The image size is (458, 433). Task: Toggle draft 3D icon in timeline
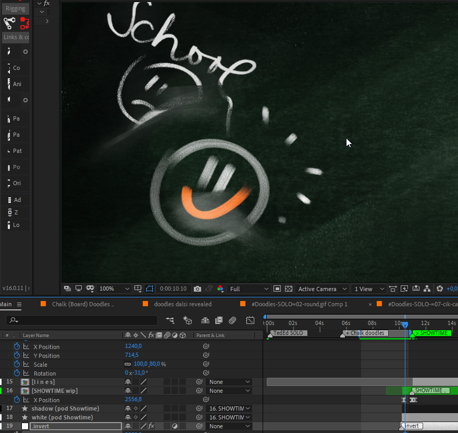click(x=187, y=320)
